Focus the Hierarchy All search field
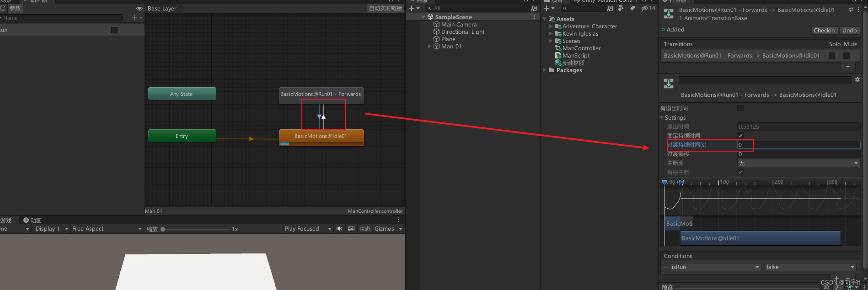The height and width of the screenshot is (290, 868). (x=477, y=8)
